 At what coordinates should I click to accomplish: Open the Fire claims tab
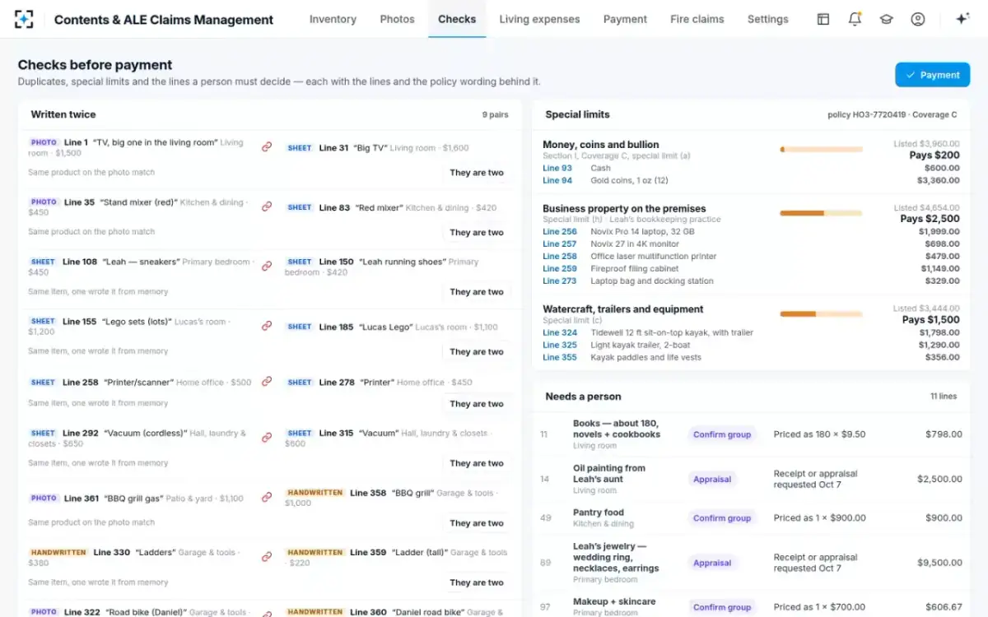(x=697, y=19)
